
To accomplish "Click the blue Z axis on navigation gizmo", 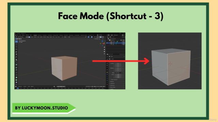I will (102, 41).
